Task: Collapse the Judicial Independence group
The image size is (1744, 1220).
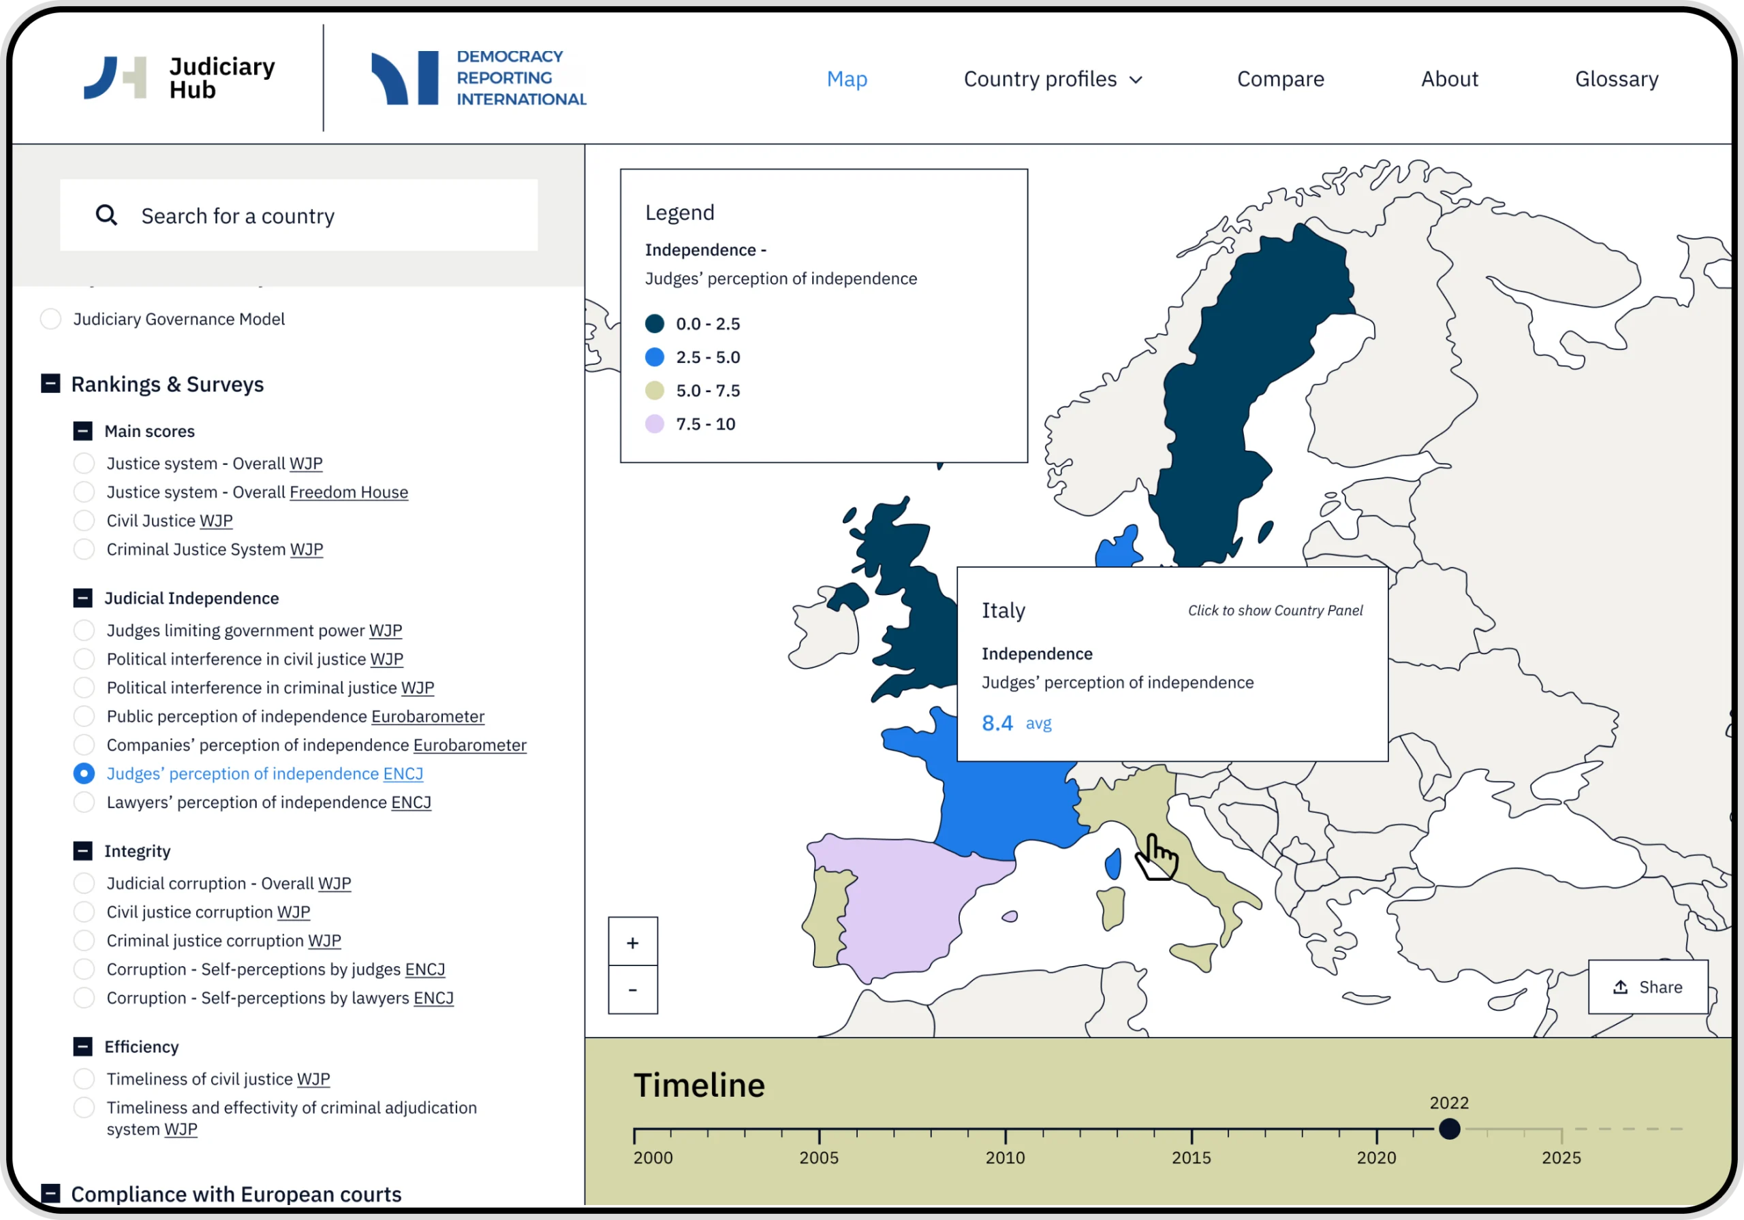Action: coord(83,598)
